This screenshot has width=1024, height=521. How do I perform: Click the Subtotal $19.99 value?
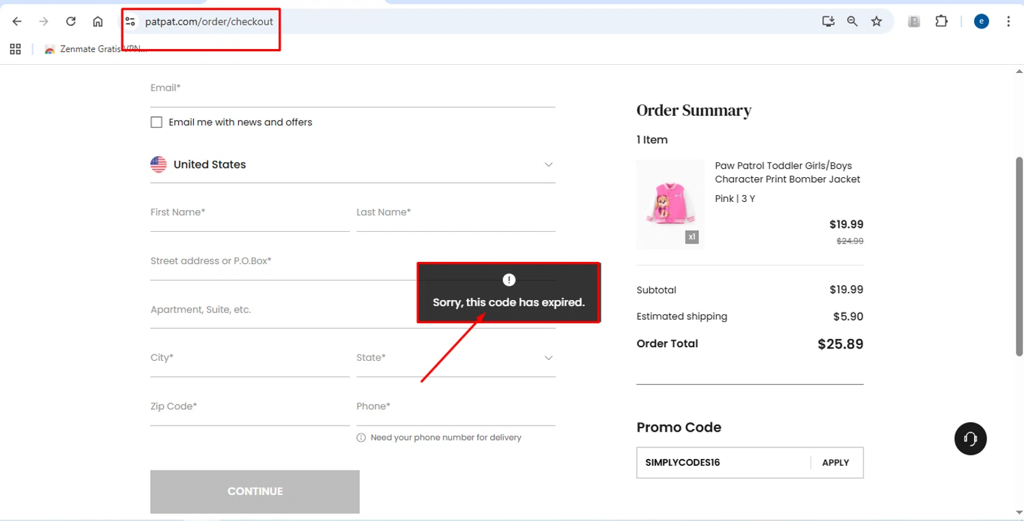(x=847, y=290)
